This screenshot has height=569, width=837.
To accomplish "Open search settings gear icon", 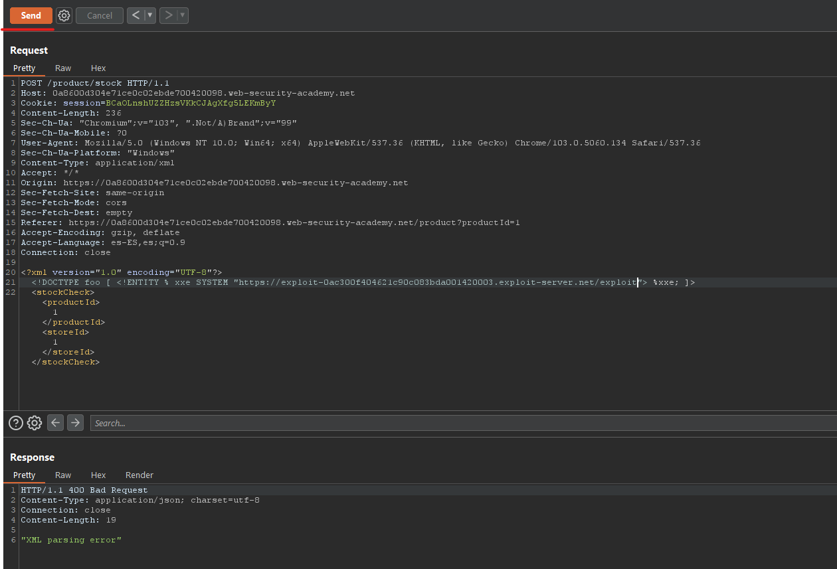I will coord(35,422).
